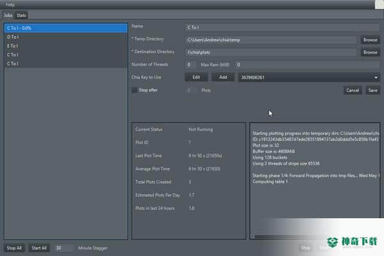384x256 pixels.
Task: Switch to the Stats tab
Action: click(21, 15)
